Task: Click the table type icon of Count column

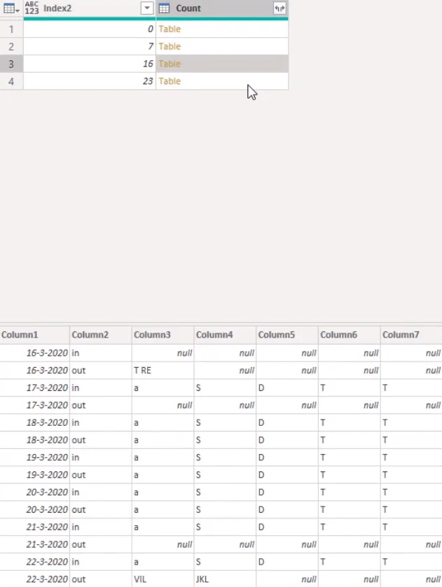Action: (x=165, y=8)
